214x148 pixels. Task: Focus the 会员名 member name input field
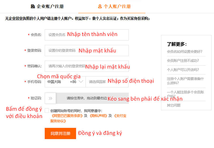coord(86,35)
